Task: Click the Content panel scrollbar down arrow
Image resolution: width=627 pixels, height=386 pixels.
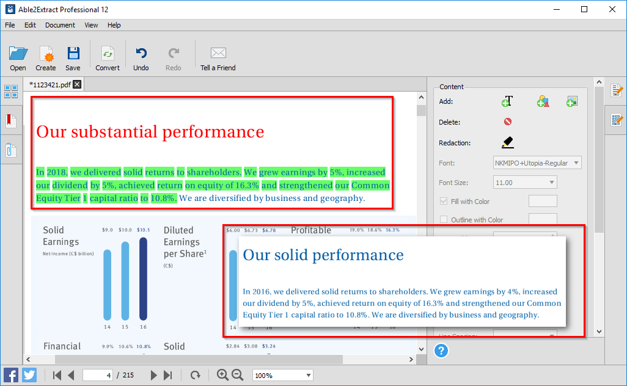Action: click(x=599, y=331)
